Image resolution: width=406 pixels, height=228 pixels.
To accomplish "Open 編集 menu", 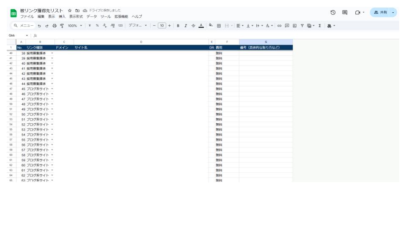I will 41,16.
